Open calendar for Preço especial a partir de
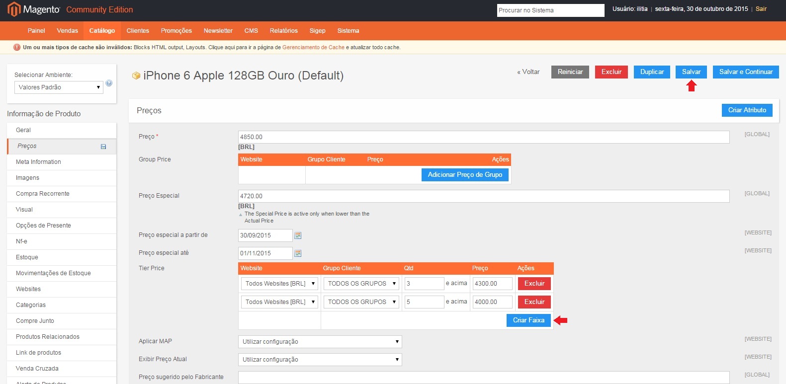786x384 pixels. point(298,235)
